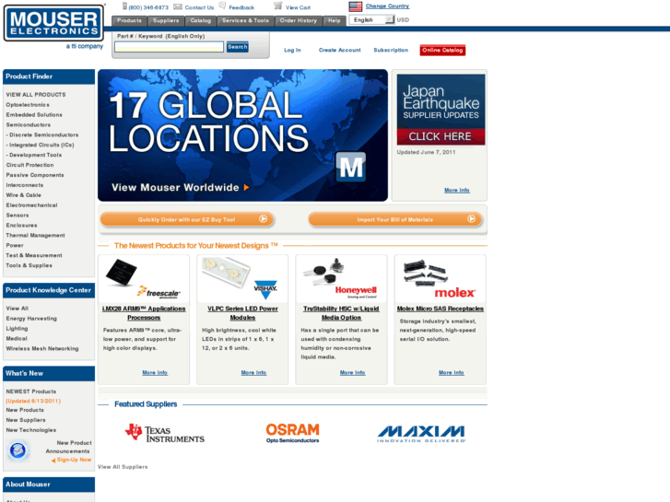Viewport: 670px width, 502px height.
Task: Select Circuit Protection category
Action: tap(29, 165)
